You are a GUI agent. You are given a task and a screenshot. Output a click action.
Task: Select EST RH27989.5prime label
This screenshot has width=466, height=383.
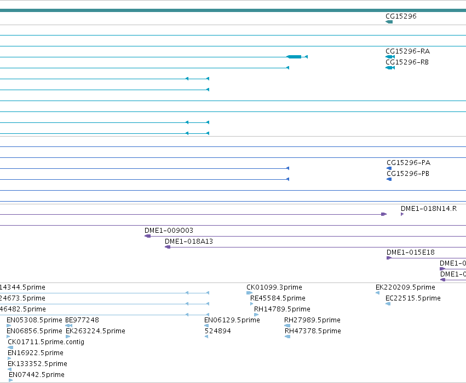point(312,321)
